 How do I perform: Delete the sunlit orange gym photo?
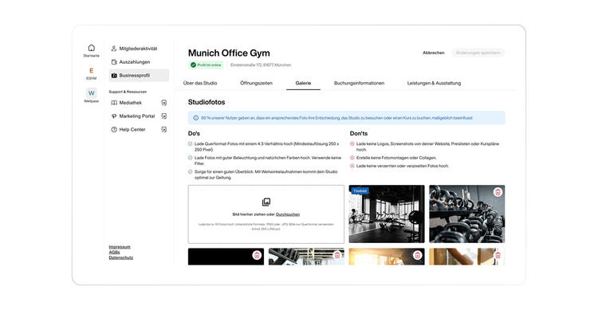pos(418,255)
